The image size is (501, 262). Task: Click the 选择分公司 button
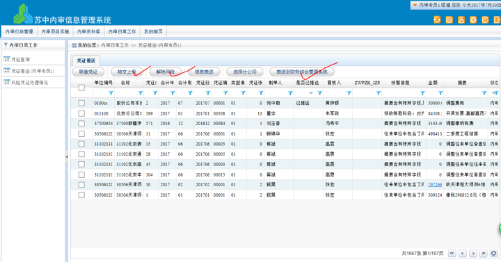coord(245,72)
